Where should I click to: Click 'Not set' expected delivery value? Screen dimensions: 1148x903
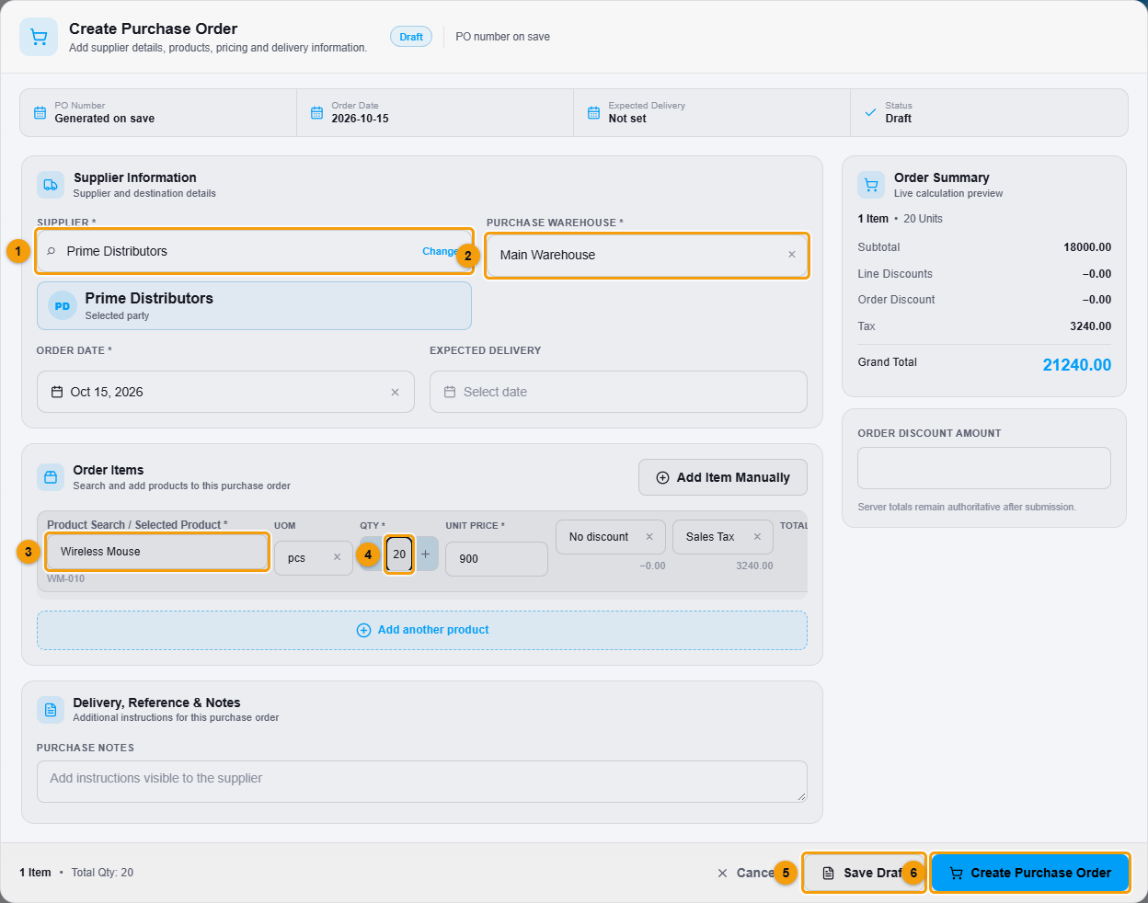click(627, 119)
